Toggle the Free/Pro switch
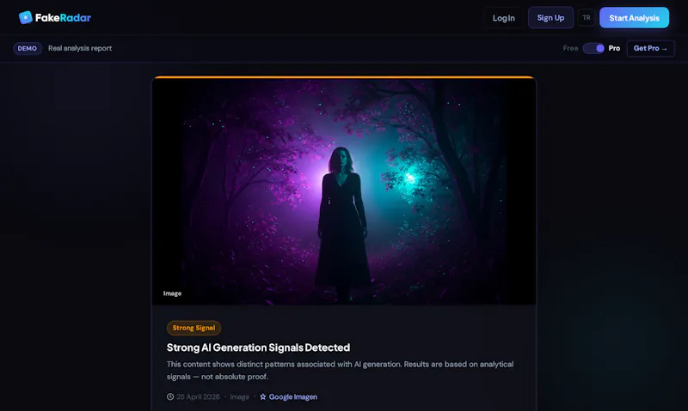Viewport: 688px width, 411px height. (x=593, y=48)
